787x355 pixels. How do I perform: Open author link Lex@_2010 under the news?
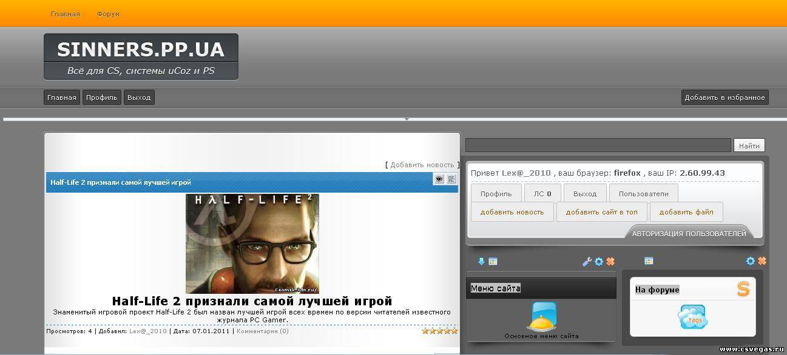[x=148, y=331]
